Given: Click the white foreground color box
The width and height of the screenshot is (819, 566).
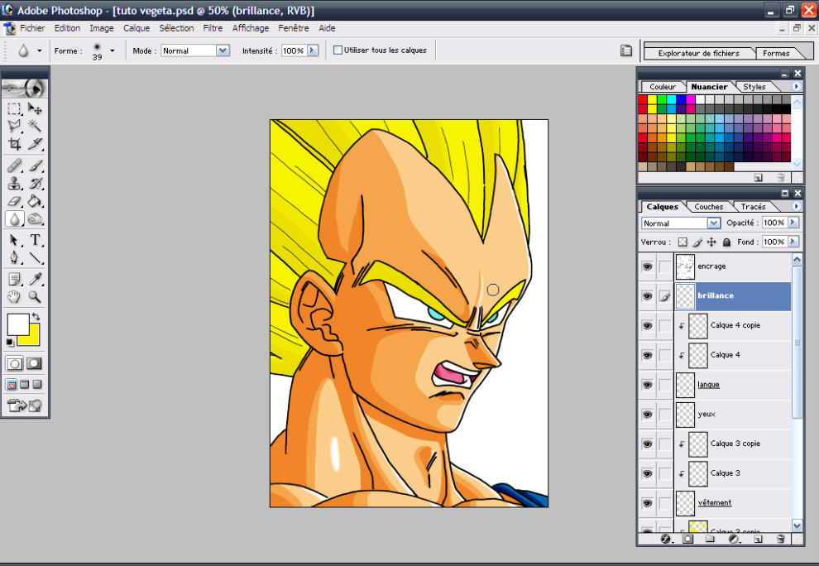Looking at the screenshot, I should (x=17, y=324).
